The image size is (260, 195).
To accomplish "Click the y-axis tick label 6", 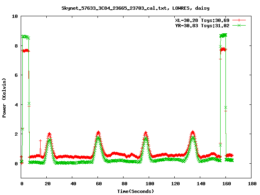I will tap(16, 75).
